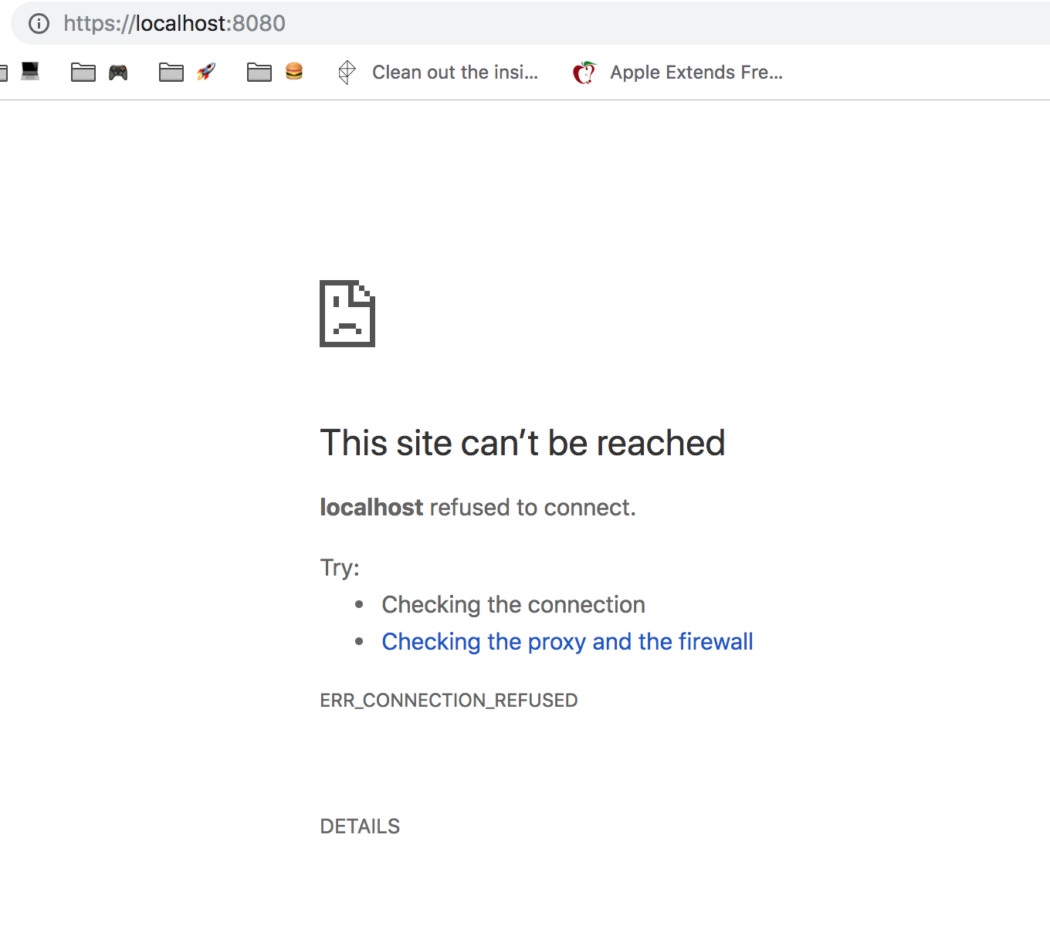Click the partially visible leftmost bookmark folder
This screenshot has height=929, width=1050.
[4, 72]
